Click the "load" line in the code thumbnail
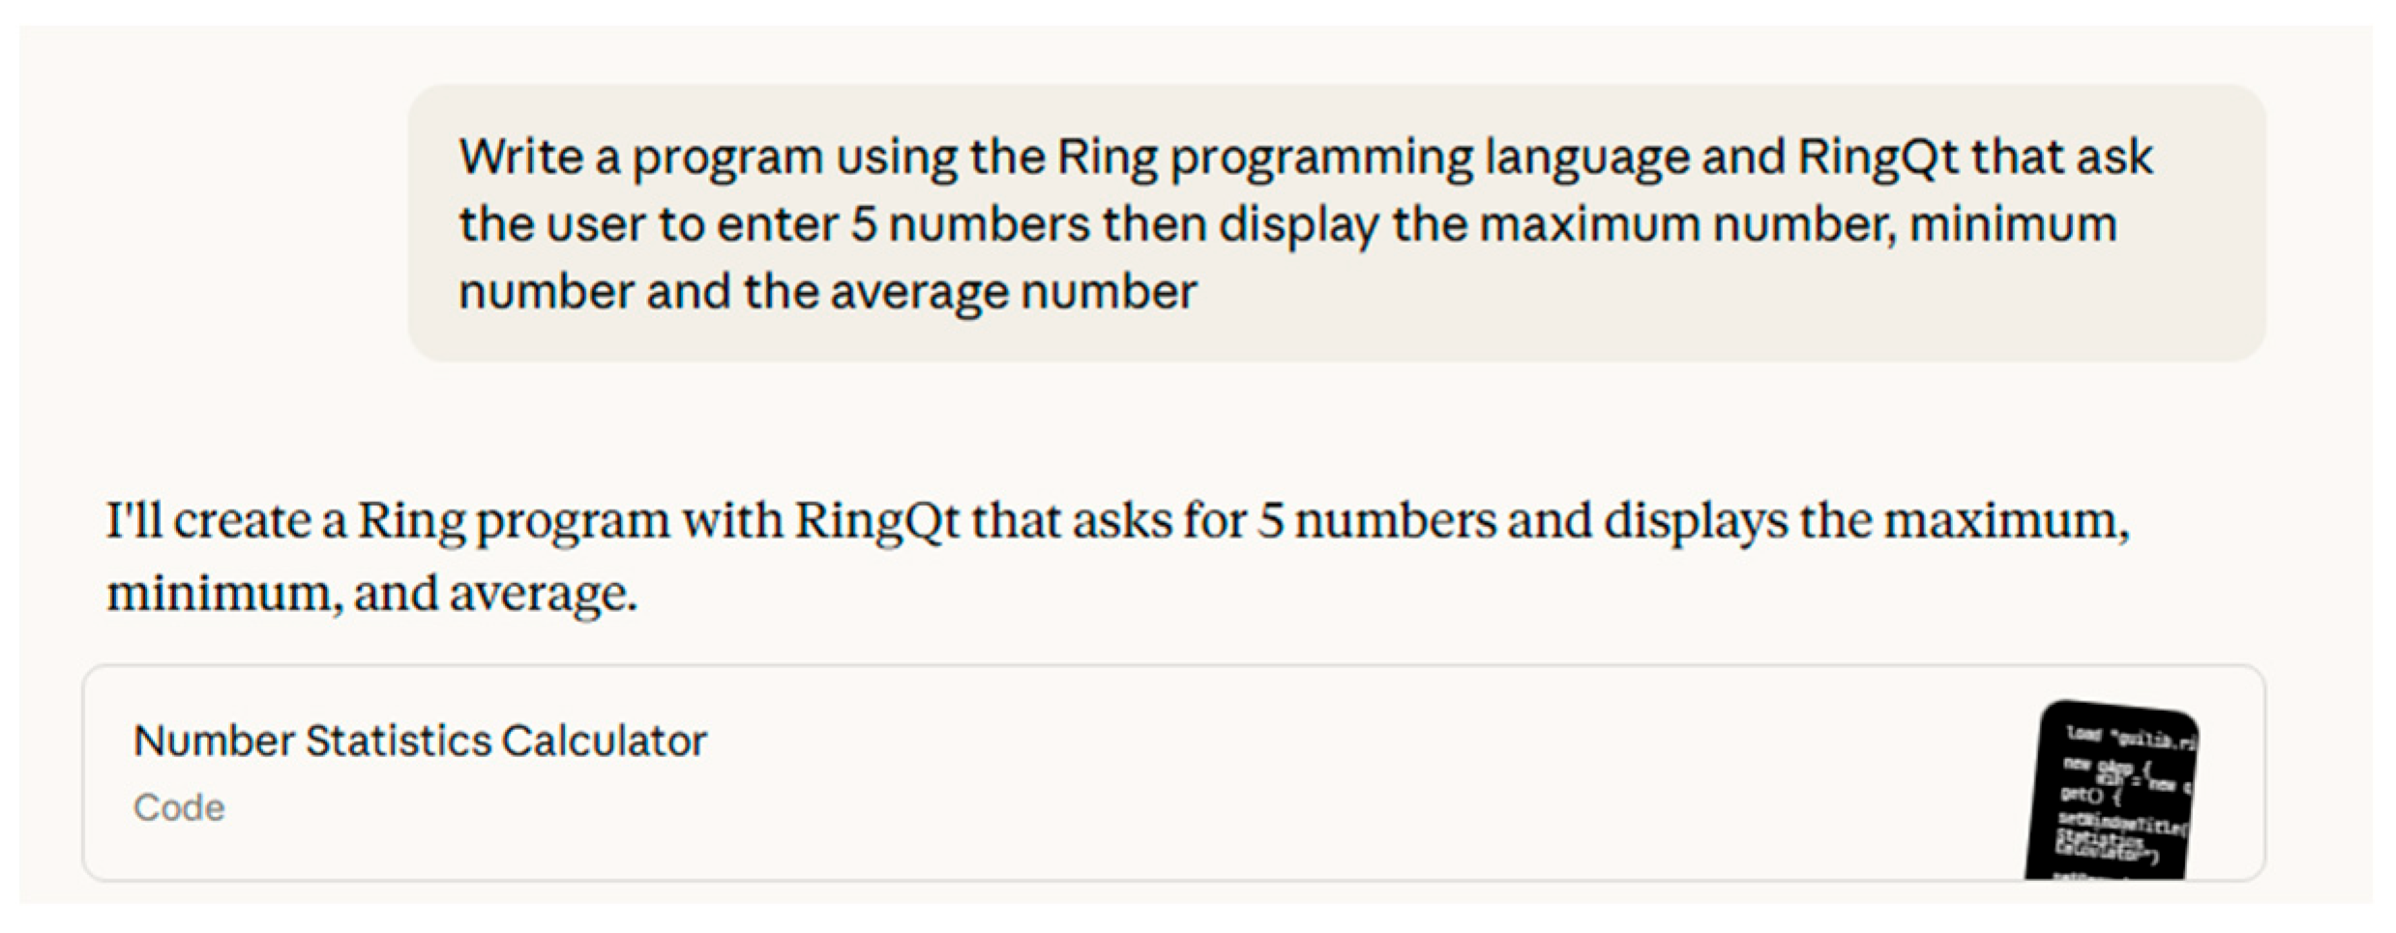2396x933 pixels. coord(2128,739)
